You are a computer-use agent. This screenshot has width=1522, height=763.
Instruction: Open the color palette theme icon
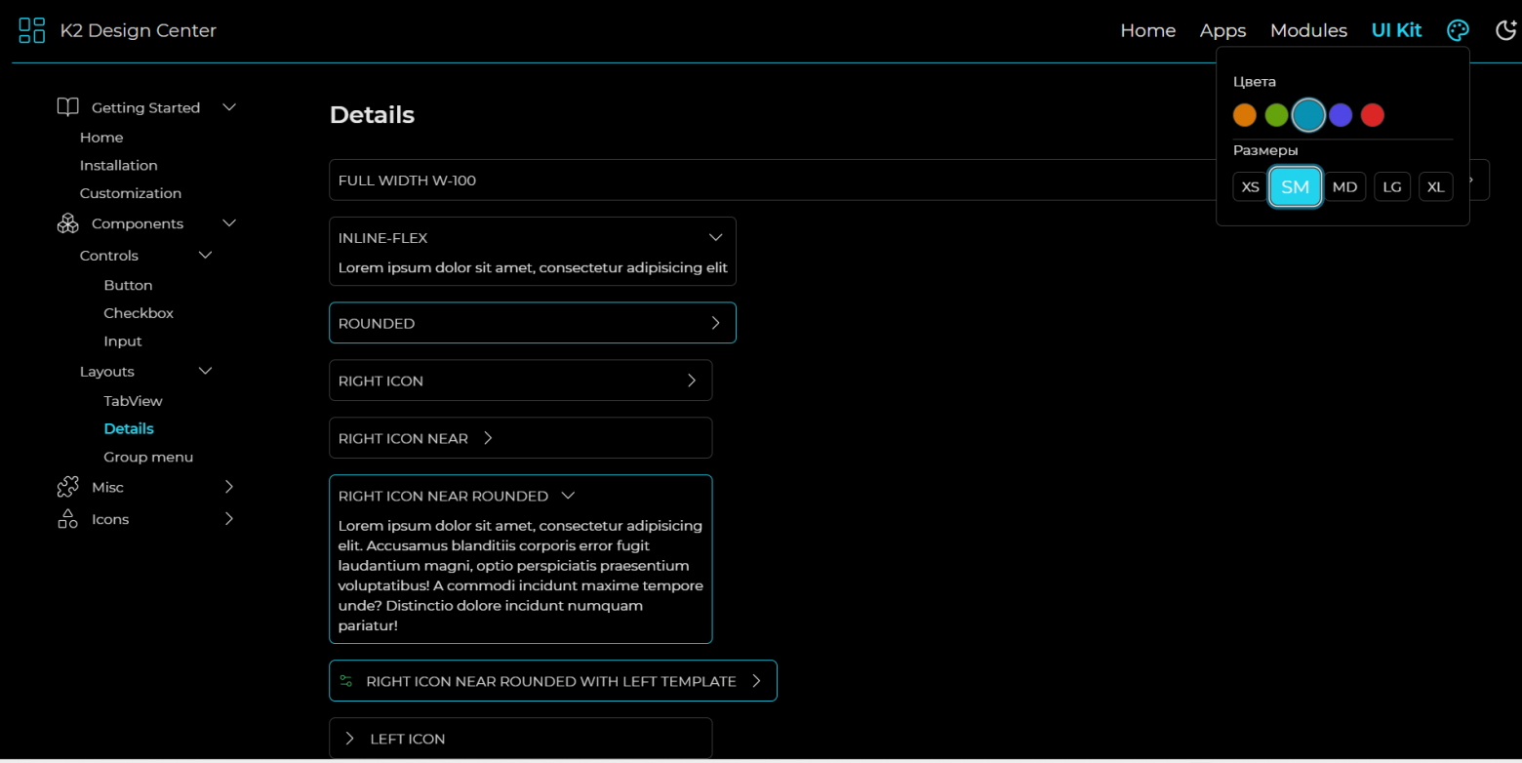point(1458,30)
